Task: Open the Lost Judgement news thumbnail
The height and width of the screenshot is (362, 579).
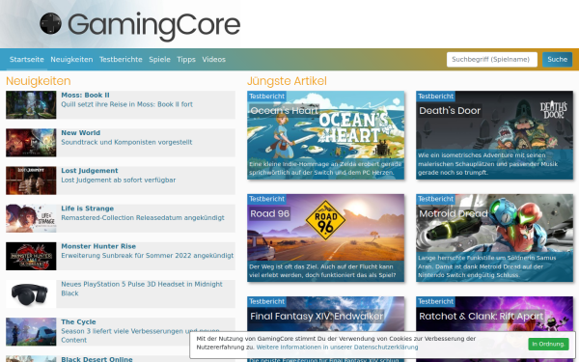Action: 31,181
